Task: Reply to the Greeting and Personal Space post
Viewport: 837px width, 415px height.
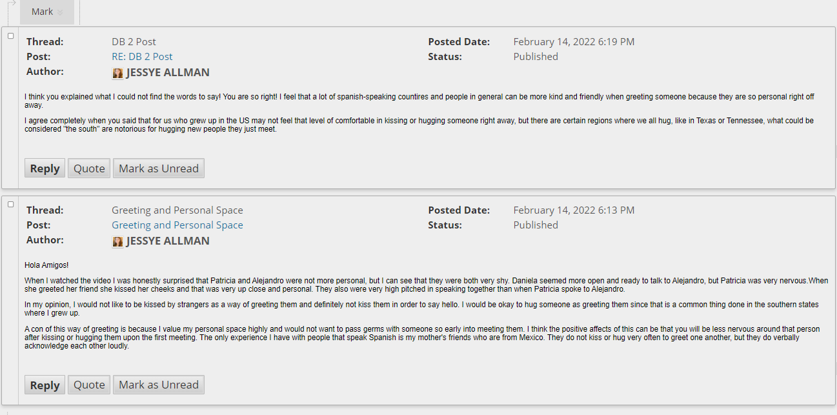Action: [x=45, y=385]
